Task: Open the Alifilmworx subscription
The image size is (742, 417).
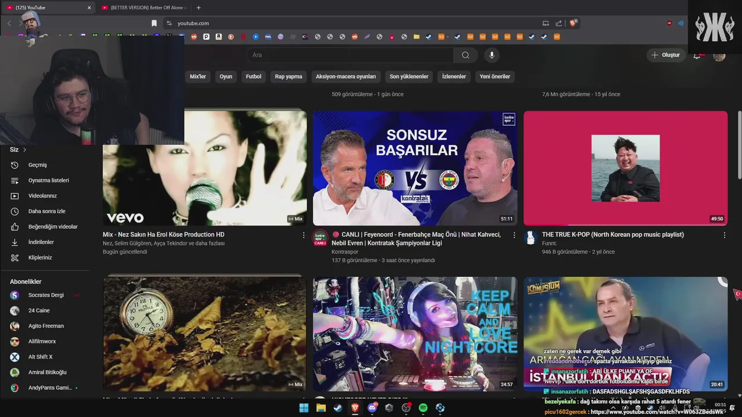Action: (45, 341)
